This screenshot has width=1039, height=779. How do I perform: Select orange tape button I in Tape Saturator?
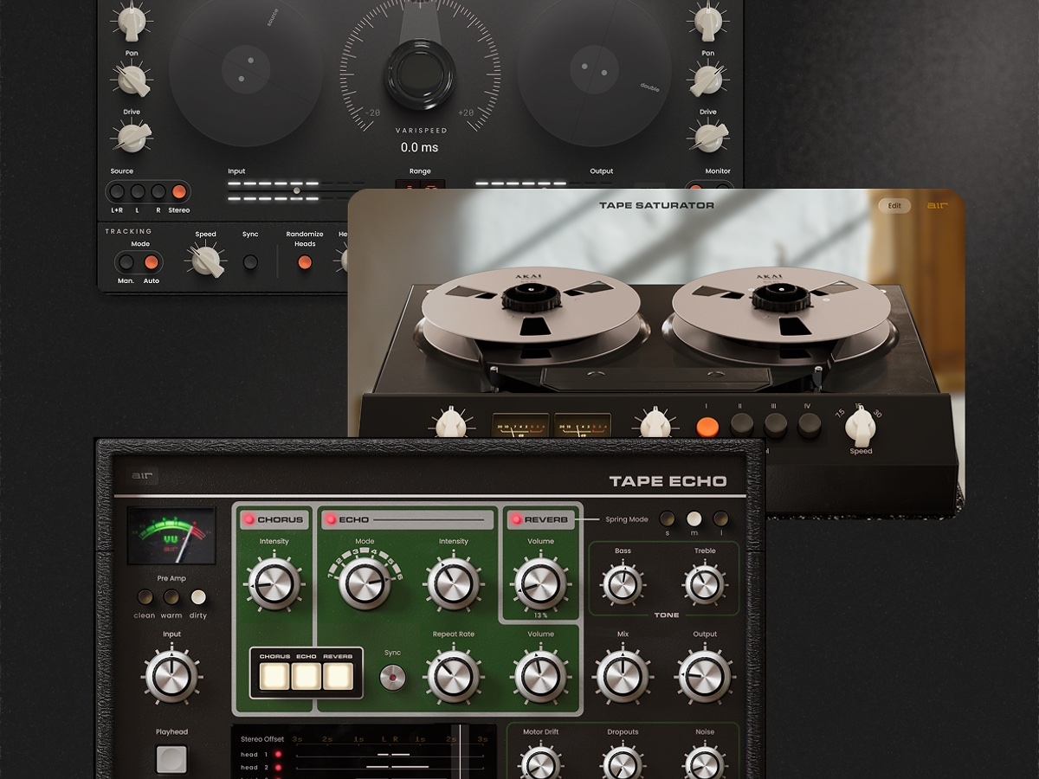tap(708, 426)
